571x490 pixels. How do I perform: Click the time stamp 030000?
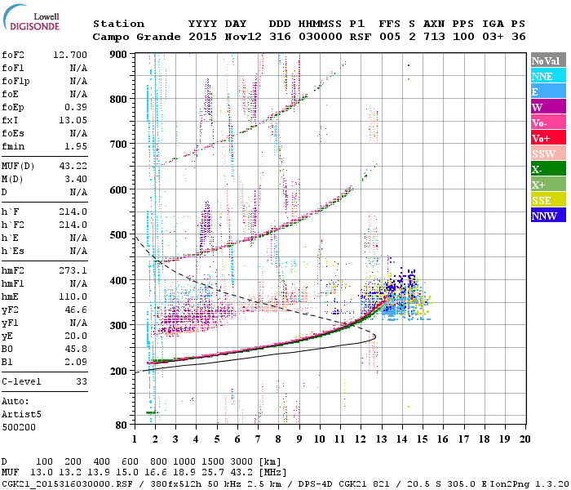321,37
